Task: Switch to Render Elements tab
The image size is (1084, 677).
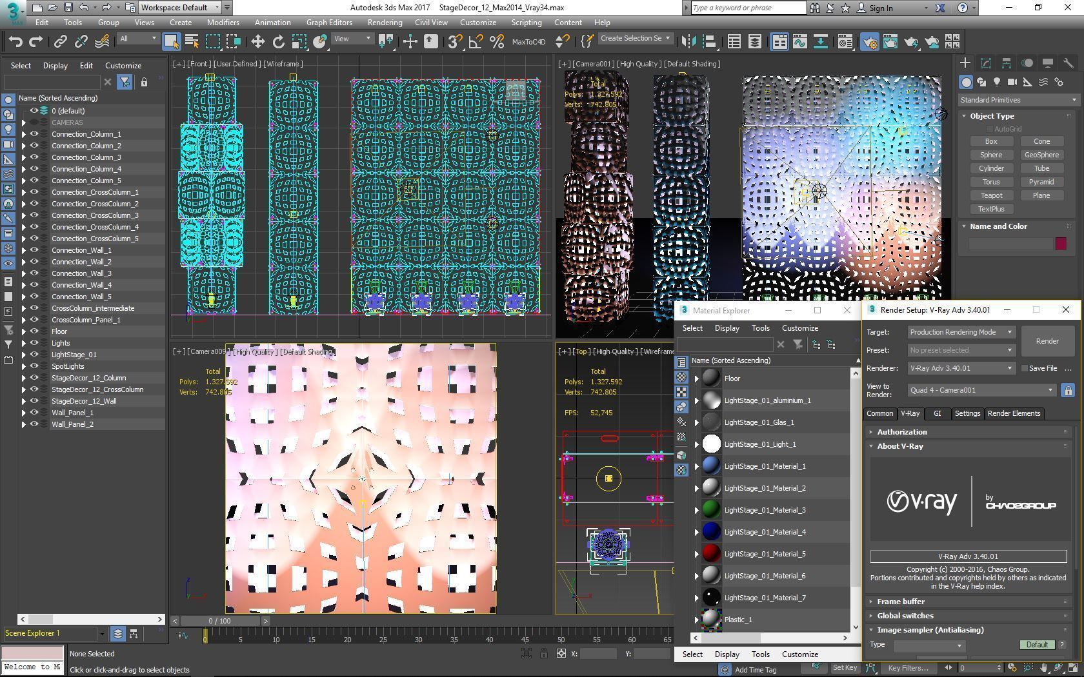Action: (x=1014, y=414)
